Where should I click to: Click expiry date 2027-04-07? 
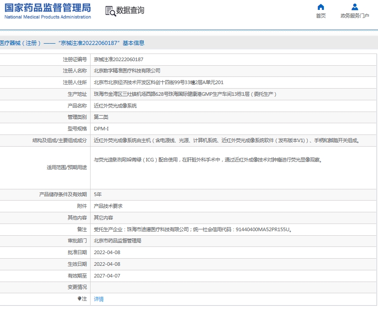click(x=107, y=276)
